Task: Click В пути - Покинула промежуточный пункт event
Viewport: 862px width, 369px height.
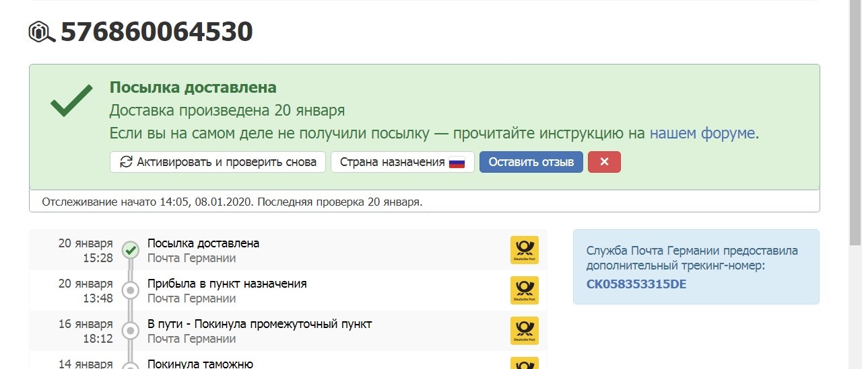Action: point(259,324)
